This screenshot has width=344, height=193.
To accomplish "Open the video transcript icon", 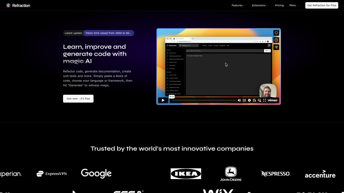I will click(x=254, y=100).
